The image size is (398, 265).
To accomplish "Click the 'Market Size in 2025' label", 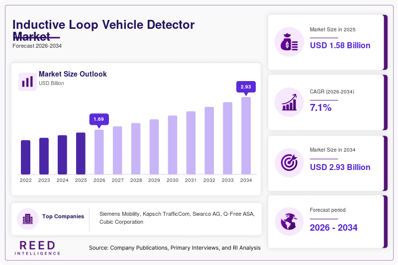I will 332,30.
